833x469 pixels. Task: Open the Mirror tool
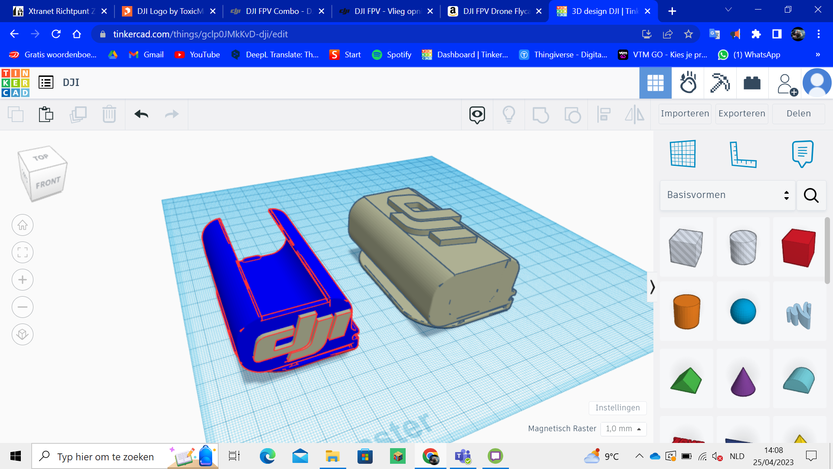tap(635, 115)
